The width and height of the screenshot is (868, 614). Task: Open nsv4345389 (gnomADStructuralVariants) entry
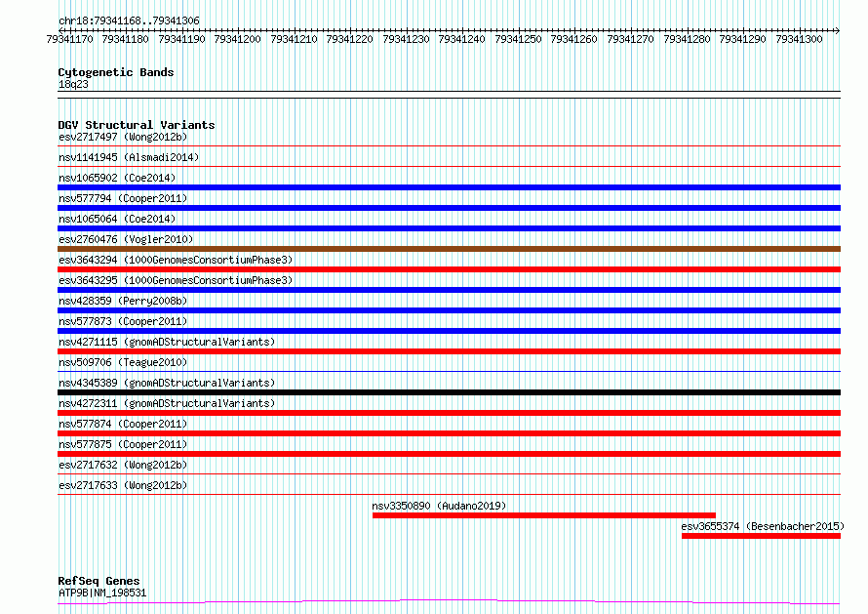pyautogui.click(x=167, y=383)
